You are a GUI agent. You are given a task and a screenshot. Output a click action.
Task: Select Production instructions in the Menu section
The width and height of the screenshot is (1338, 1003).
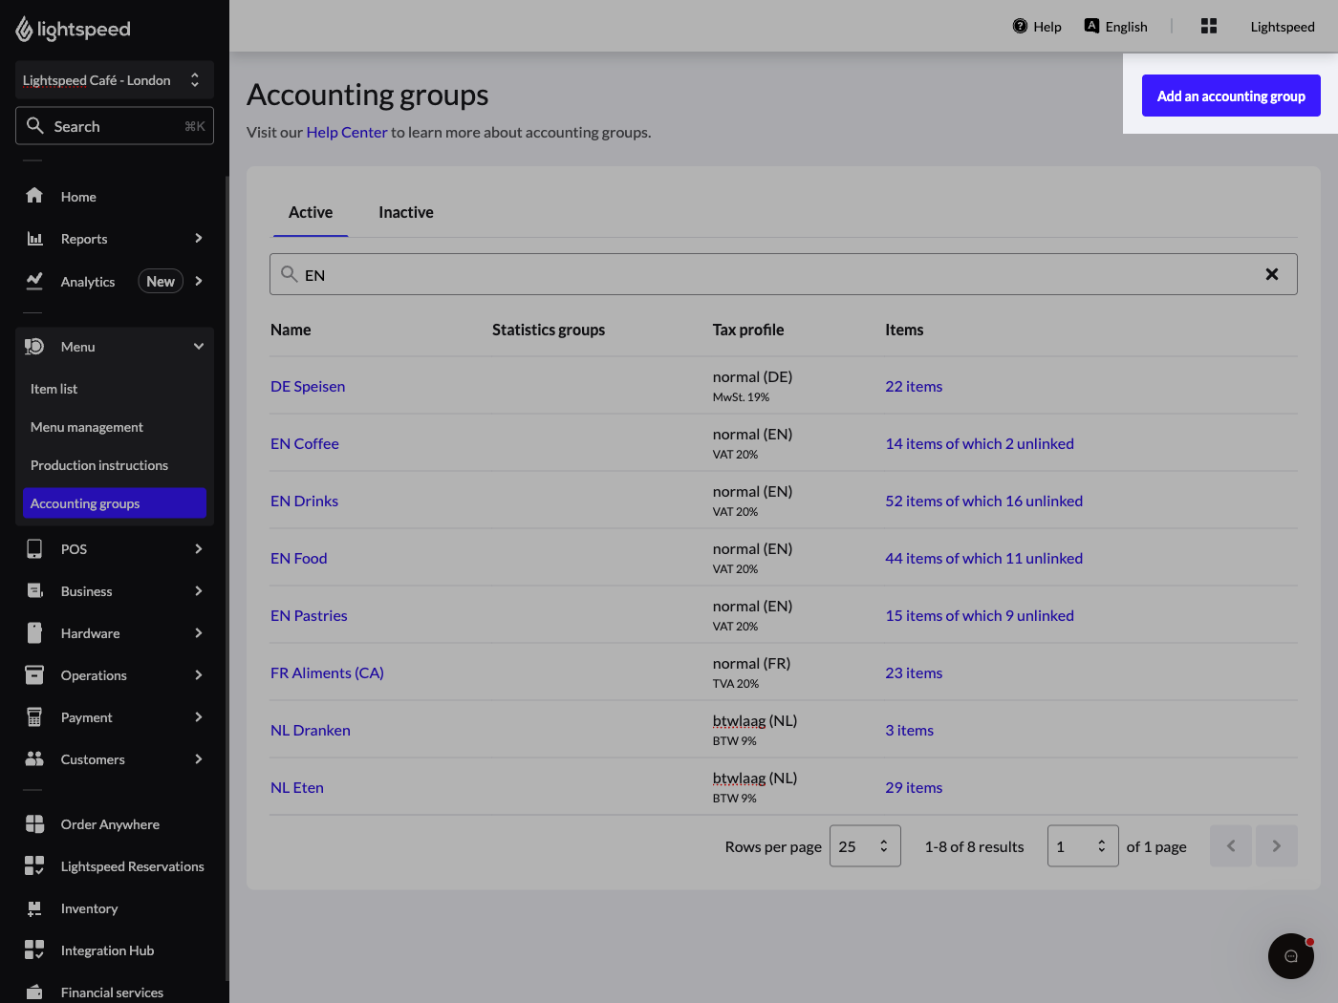point(98,465)
